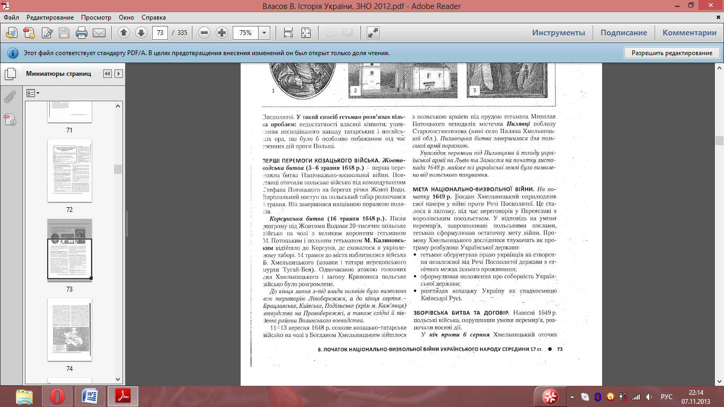Print the document using printer icon
724x407 pixels.
82,33
